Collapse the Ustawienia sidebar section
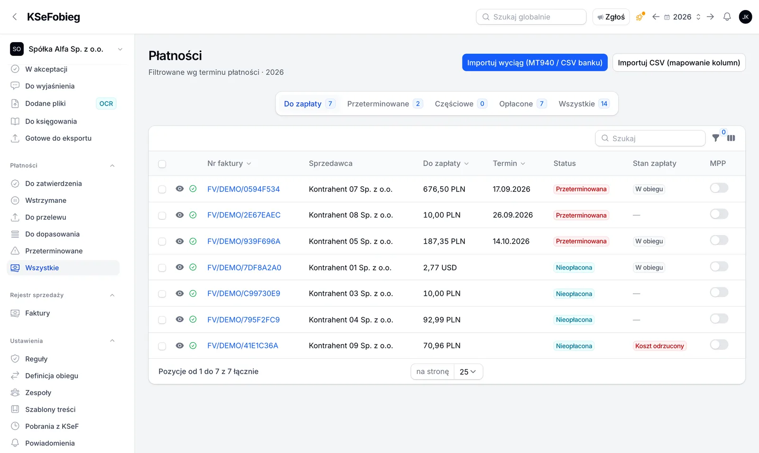 (112, 341)
